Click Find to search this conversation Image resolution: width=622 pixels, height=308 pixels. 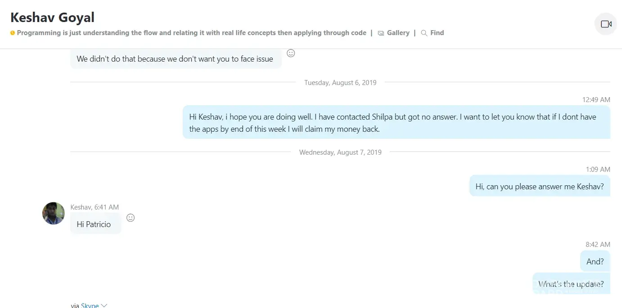(432, 33)
